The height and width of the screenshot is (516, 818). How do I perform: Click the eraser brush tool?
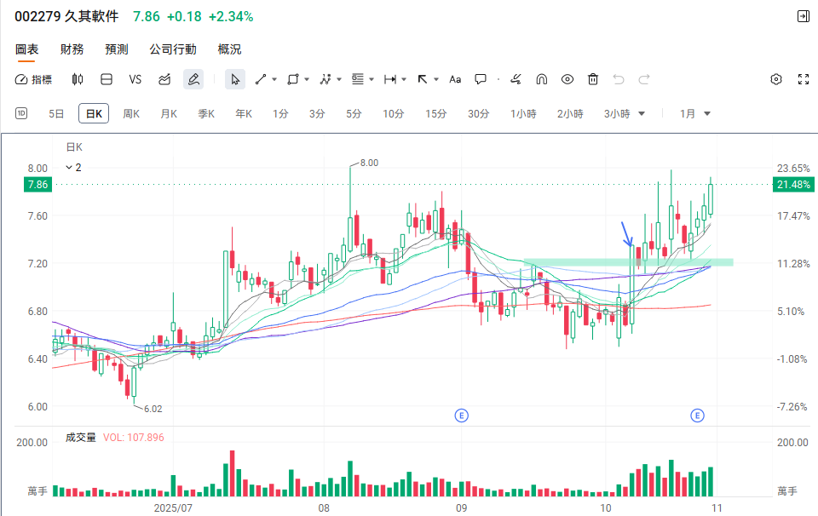click(x=516, y=79)
